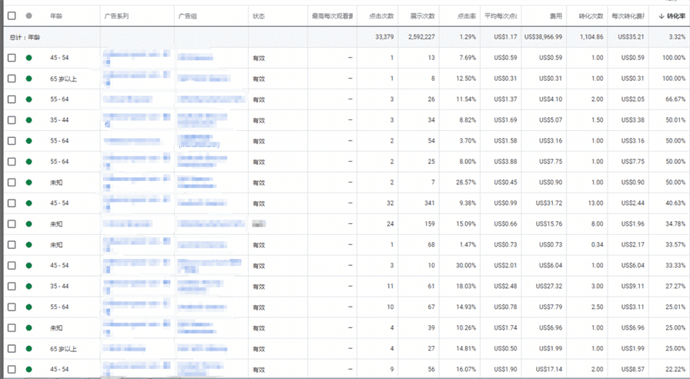Check the box for the 50.01% row
This screenshot has height=379, width=690.
[x=12, y=120]
